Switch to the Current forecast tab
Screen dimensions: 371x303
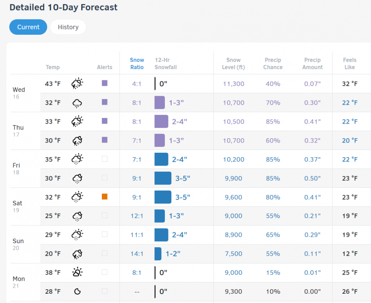click(x=28, y=27)
